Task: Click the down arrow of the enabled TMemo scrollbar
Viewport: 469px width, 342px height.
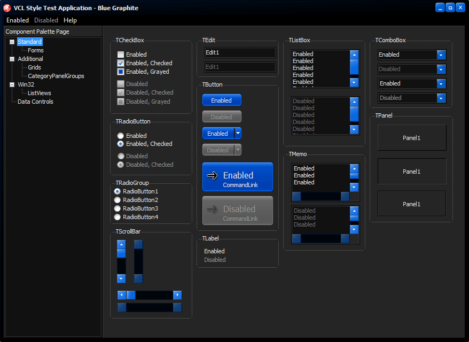Action: 354,187
